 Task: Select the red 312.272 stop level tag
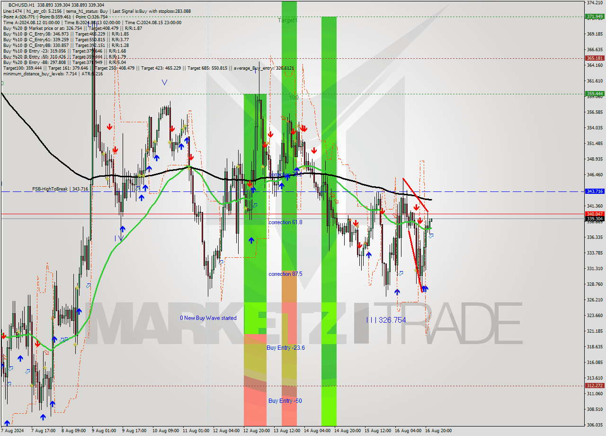click(x=595, y=386)
